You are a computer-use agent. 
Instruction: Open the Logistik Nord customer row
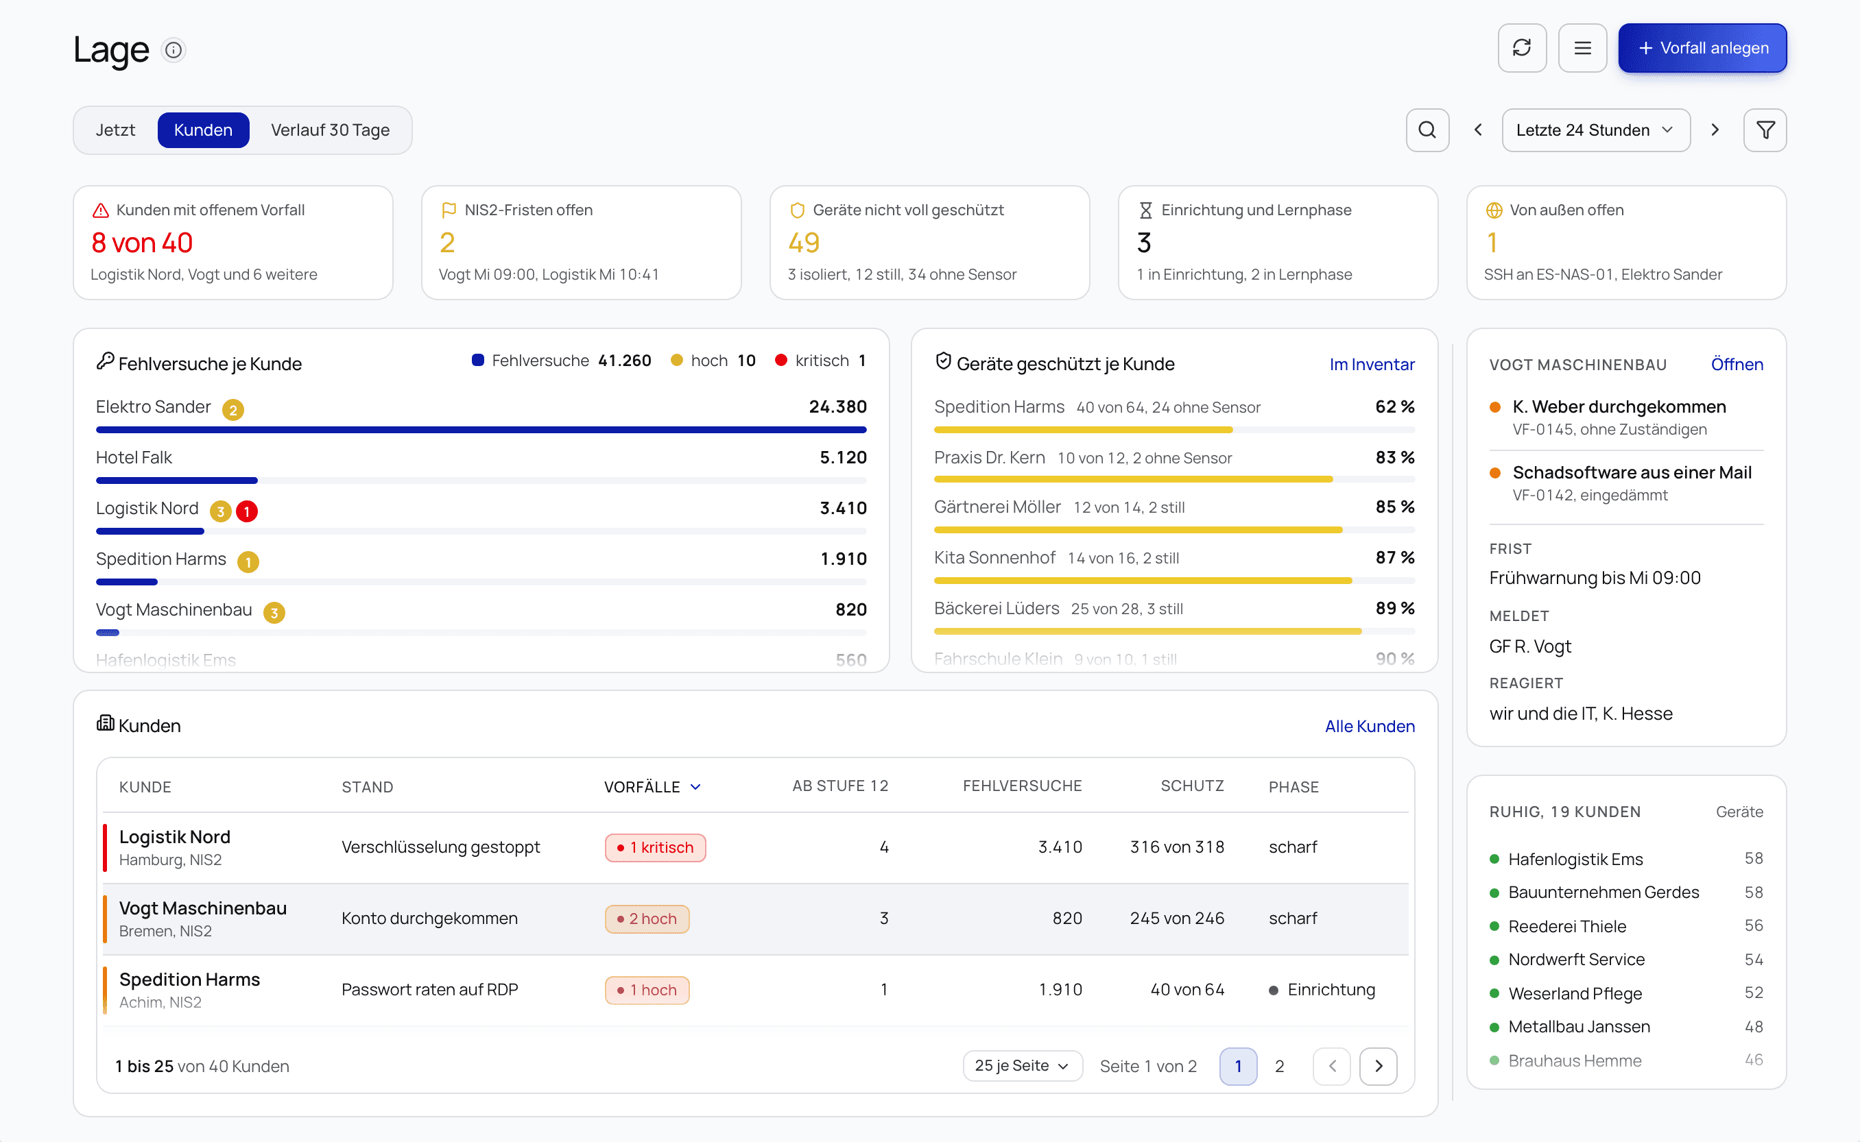click(x=756, y=847)
